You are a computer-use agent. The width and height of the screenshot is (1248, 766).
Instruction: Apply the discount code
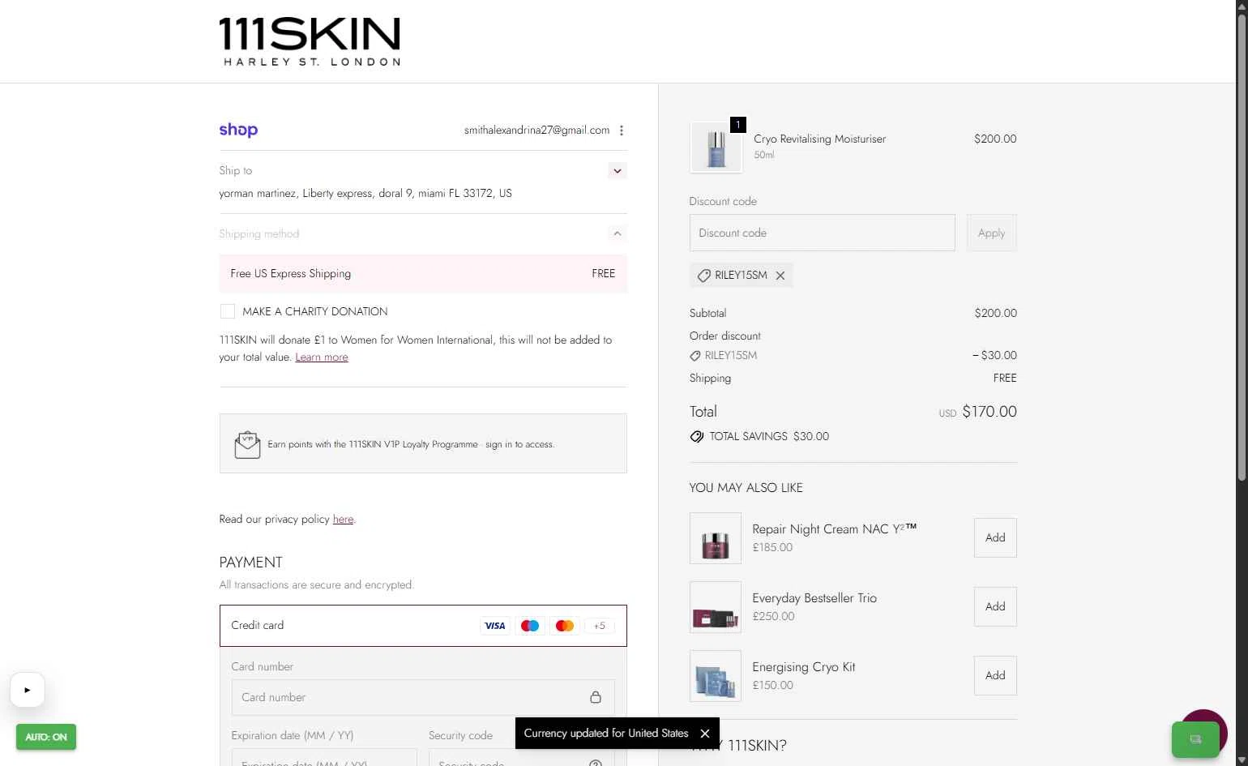991,233
